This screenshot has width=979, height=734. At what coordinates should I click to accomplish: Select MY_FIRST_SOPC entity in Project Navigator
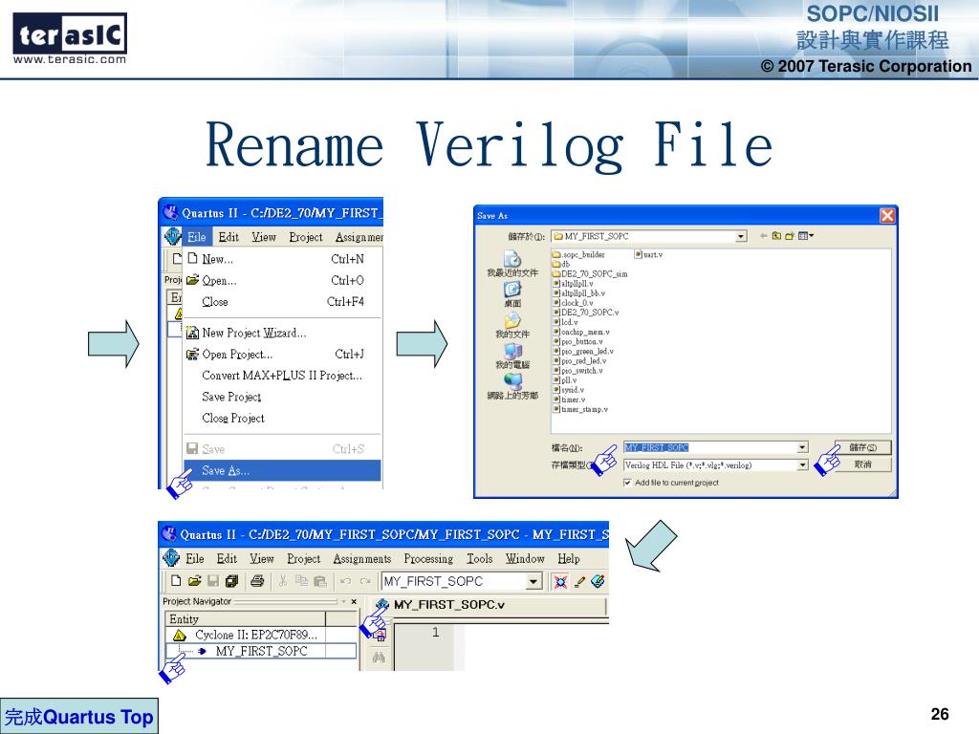[261, 651]
